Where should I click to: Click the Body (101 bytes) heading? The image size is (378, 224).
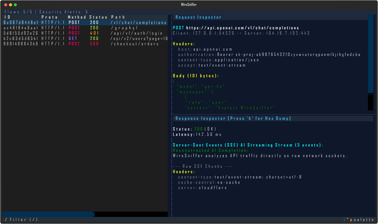pos(196,76)
